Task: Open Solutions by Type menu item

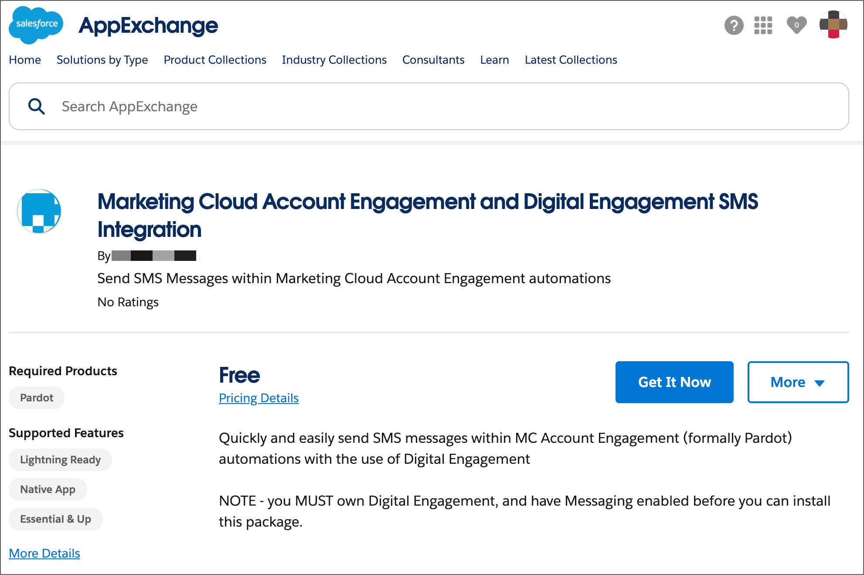Action: click(x=102, y=60)
